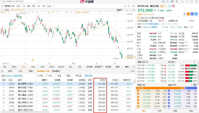This screenshot has width=199, height=113.
Task: Zoom out chart with minus icon
Action: [x=130, y=10]
